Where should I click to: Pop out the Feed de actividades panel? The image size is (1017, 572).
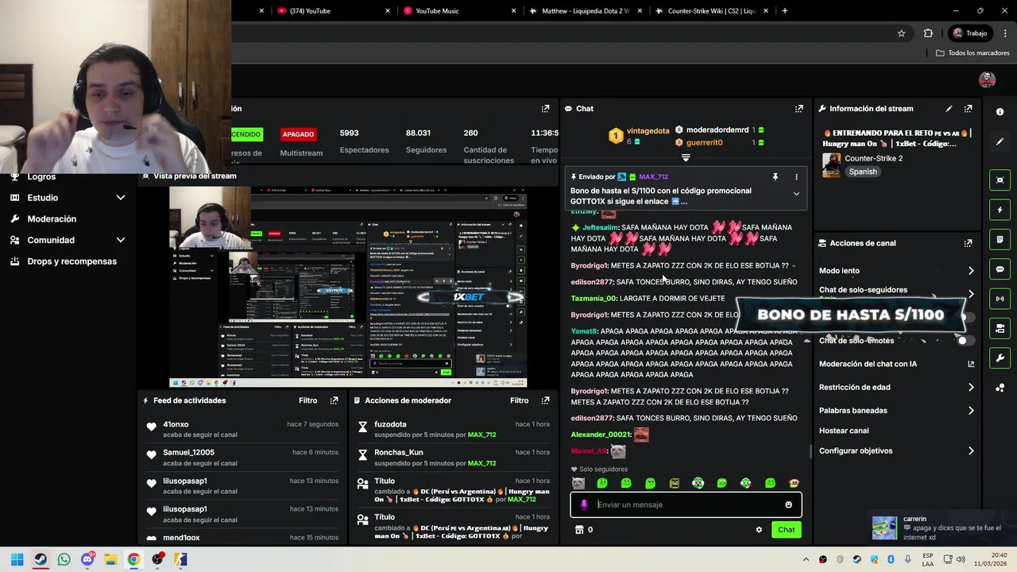[x=334, y=400]
